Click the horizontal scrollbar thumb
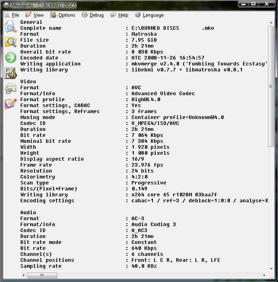Image resolution: width=278 pixels, height=282 pixels. point(42,275)
